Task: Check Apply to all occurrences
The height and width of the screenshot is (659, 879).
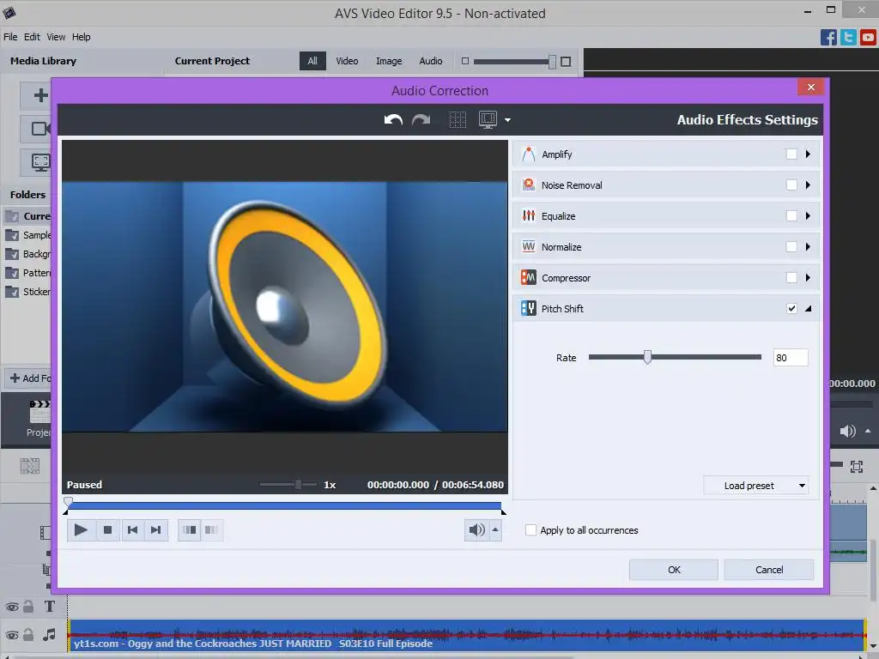Action: tap(530, 530)
